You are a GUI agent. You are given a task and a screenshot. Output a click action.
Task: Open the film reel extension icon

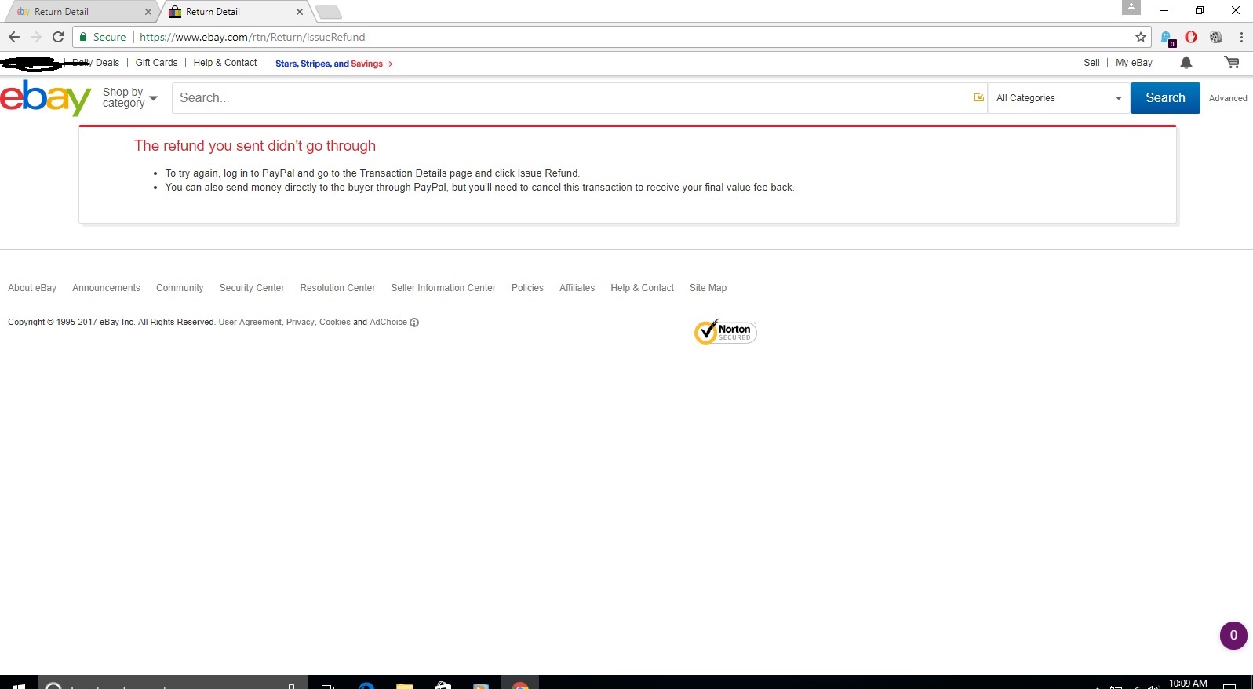click(x=1216, y=37)
